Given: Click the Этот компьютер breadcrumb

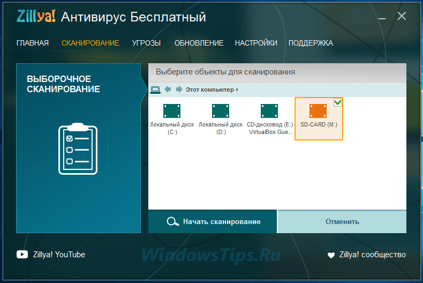Looking at the screenshot, I should [209, 90].
